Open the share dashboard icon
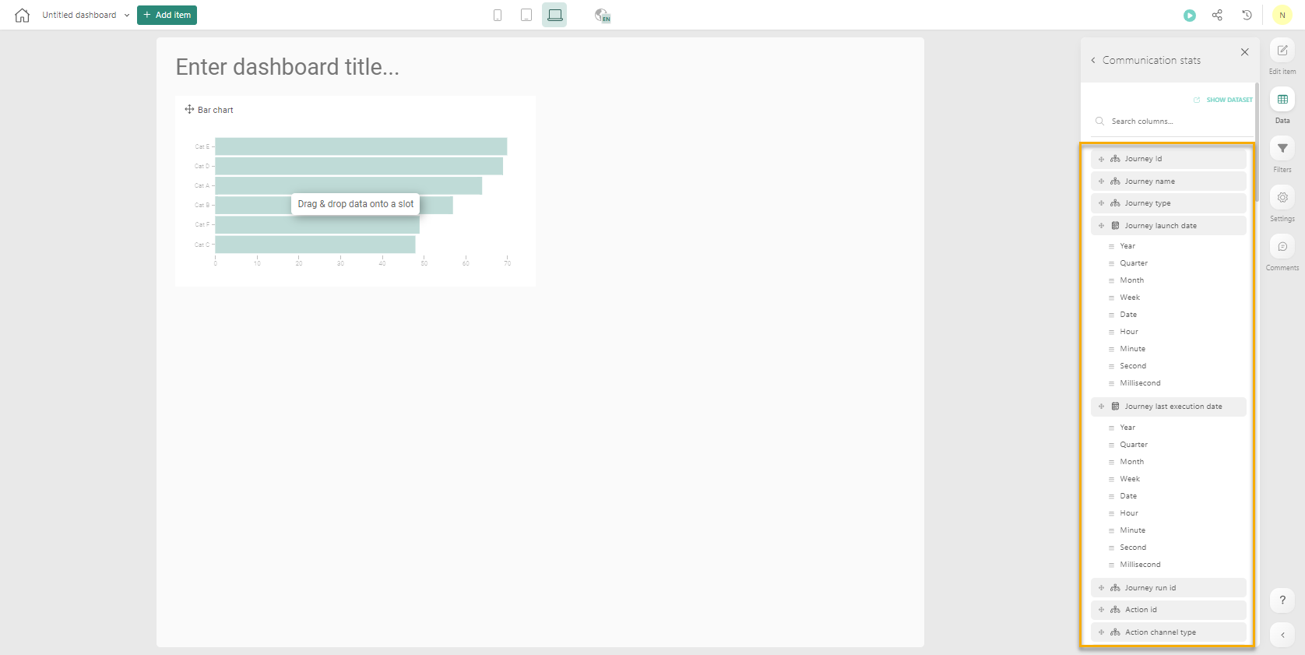 point(1217,16)
